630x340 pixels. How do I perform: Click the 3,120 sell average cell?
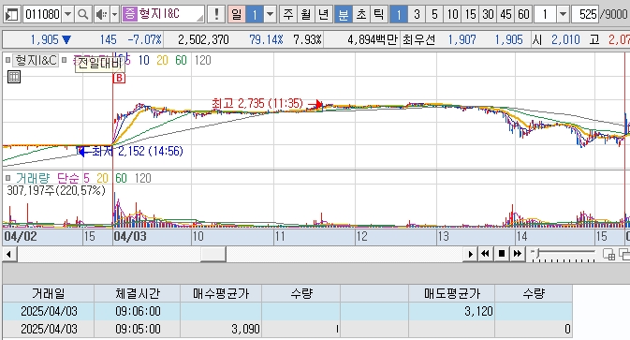click(x=451, y=311)
